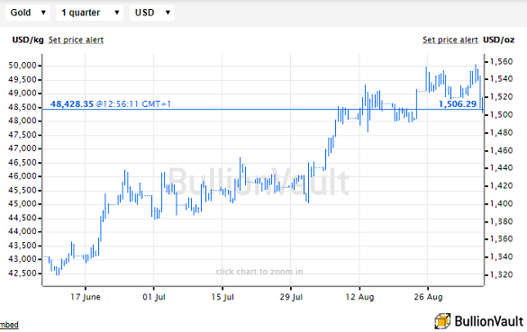The image size is (527, 332).
Task: Open the 1 quarter timeframe dropdown
Action: tap(90, 13)
